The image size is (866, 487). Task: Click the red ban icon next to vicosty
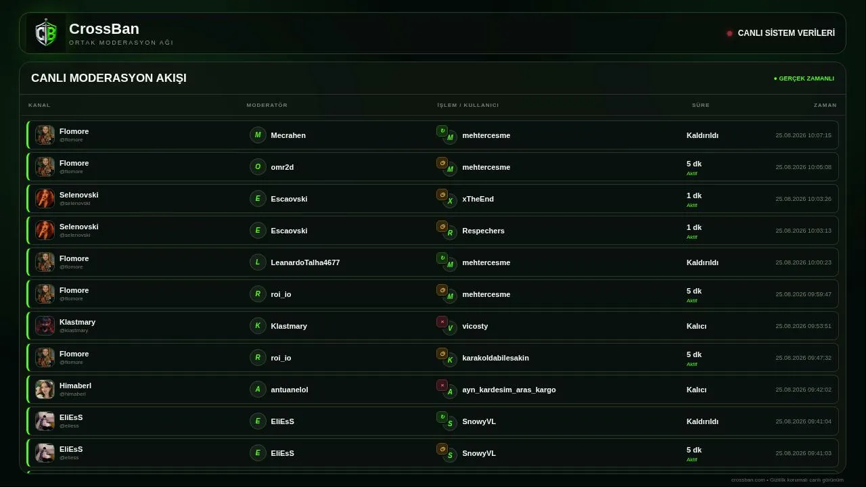point(442,321)
